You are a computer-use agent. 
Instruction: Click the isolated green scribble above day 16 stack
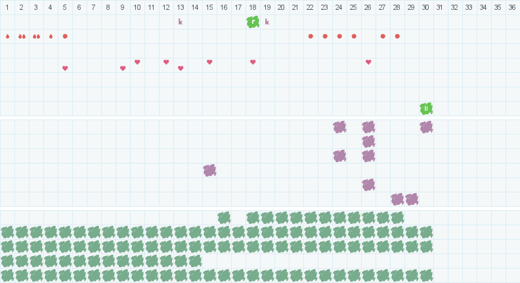pos(224,217)
